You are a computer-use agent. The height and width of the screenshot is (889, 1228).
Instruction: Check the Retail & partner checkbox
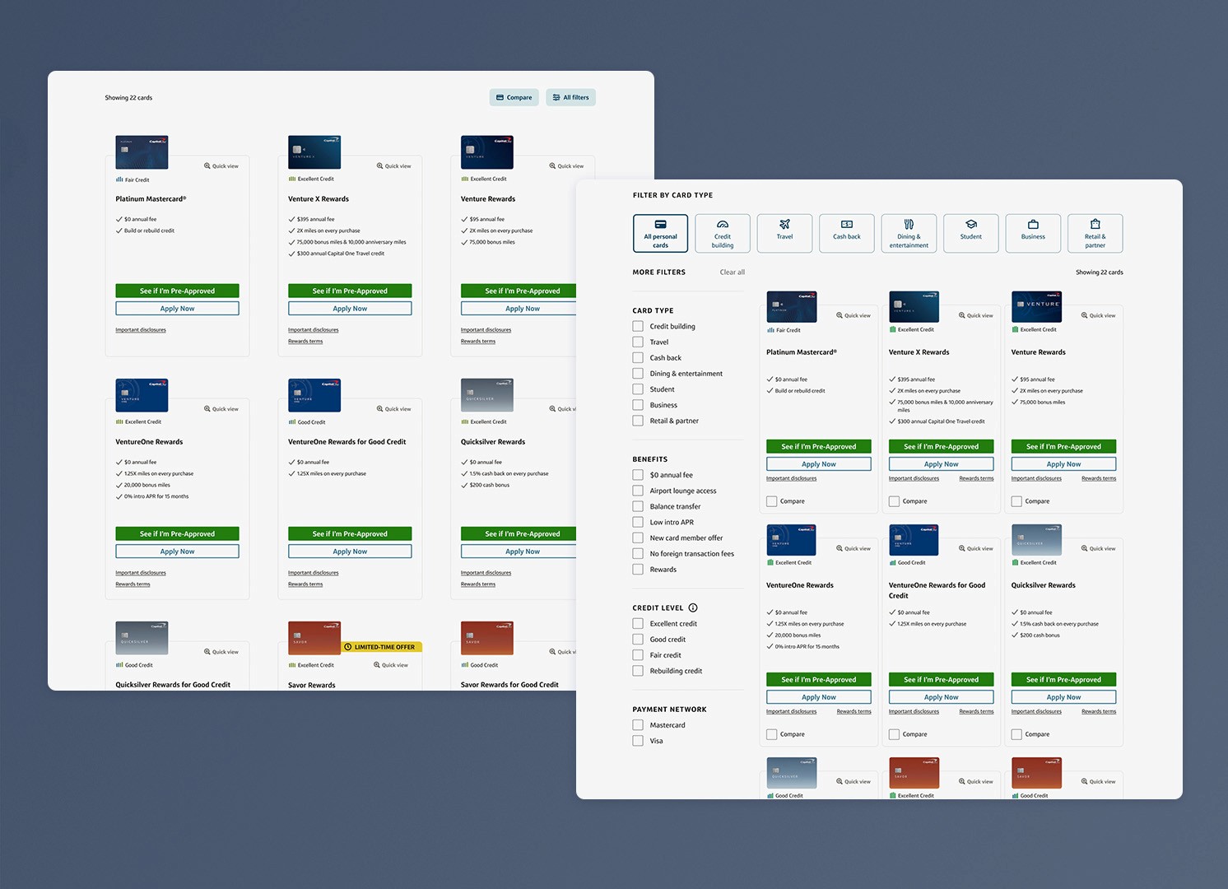coord(638,420)
